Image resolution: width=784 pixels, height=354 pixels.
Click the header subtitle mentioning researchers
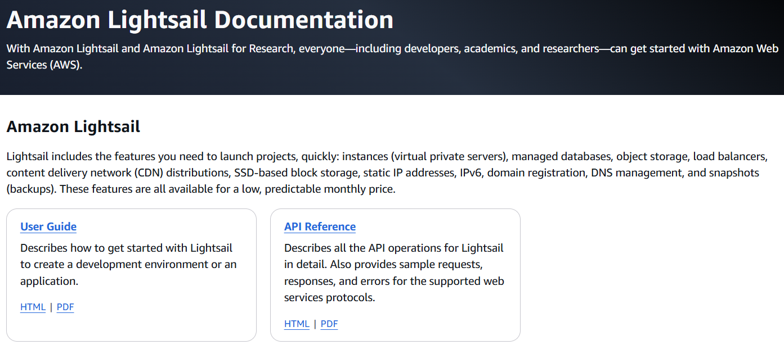[392, 56]
